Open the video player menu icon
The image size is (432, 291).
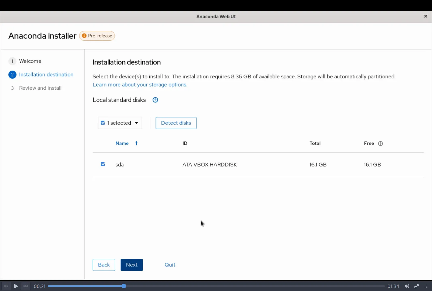(x=426, y=286)
